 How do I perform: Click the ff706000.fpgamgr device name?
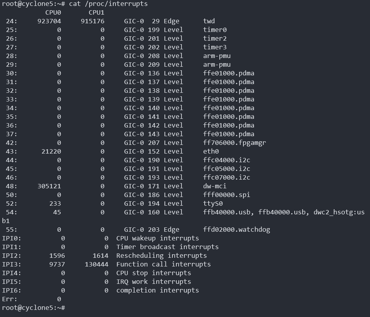[234, 143]
